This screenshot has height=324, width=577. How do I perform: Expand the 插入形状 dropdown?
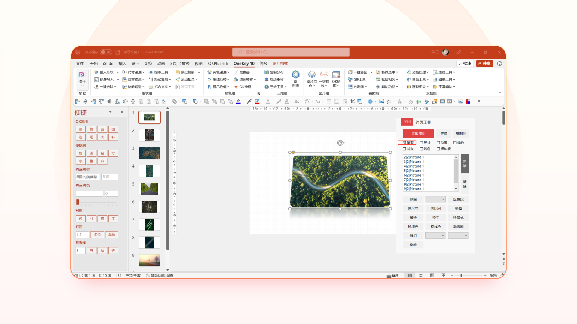118,72
